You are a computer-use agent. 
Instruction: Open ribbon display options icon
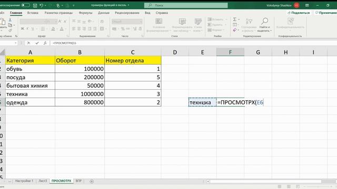click(x=307, y=5)
